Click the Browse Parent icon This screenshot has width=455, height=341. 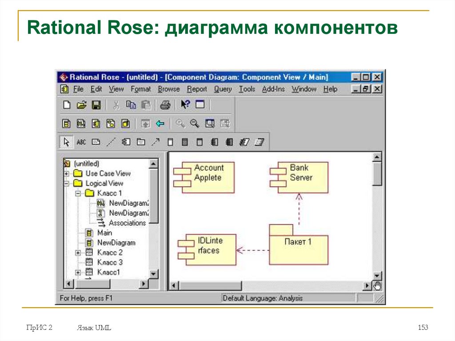pyautogui.click(x=145, y=124)
